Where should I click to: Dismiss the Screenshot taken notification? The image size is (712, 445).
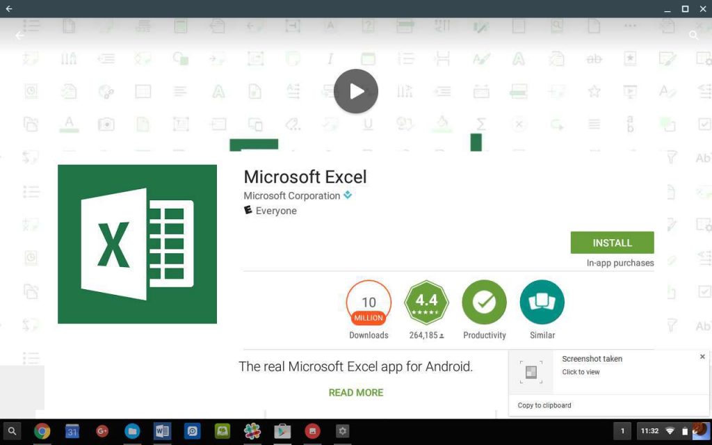[702, 357]
